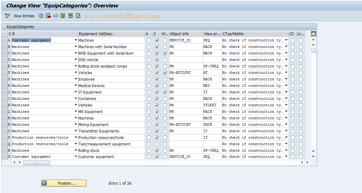The width and height of the screenshot is (362, 193).
Task: Uncheck the C checkbox for Machines with Serial Number
Action: click(157, 47)
